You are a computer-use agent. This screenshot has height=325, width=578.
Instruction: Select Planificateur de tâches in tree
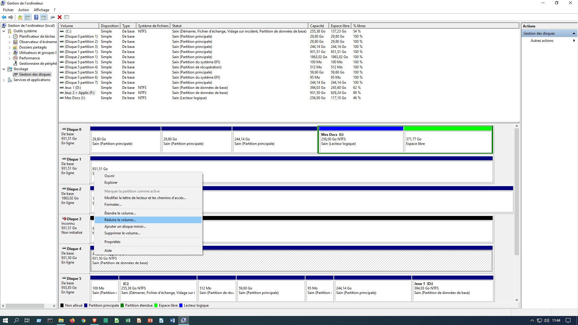click(x=37, y=36)
